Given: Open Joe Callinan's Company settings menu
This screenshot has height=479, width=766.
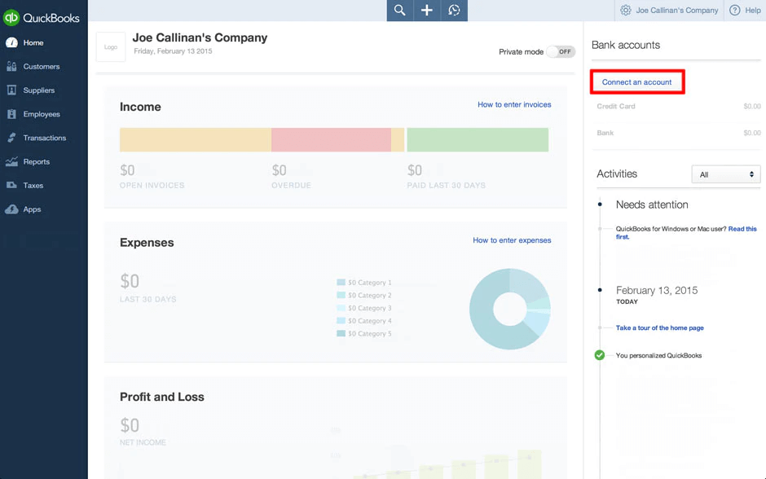Looking at the screenshot, I should [x=676, y=11].
